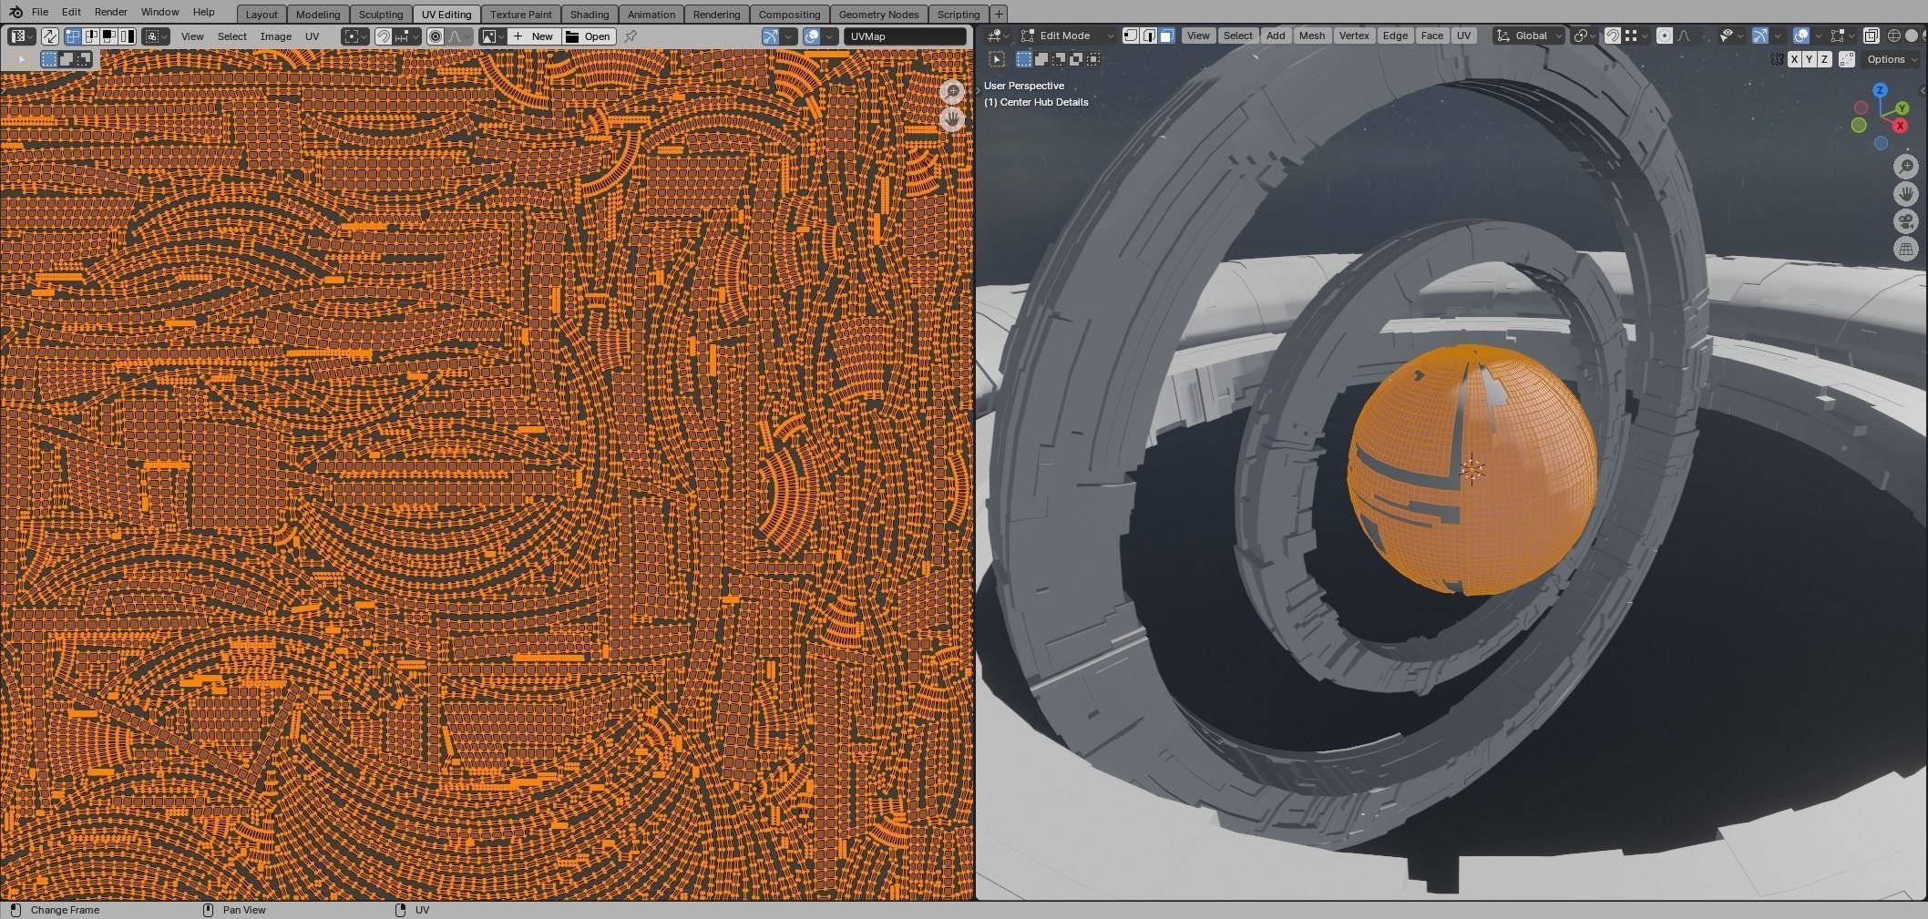The height and width of the screenshot is (919, 1928).
Task: Toggle 3D viewport overlays button
Action: (x=1801, y=36)
